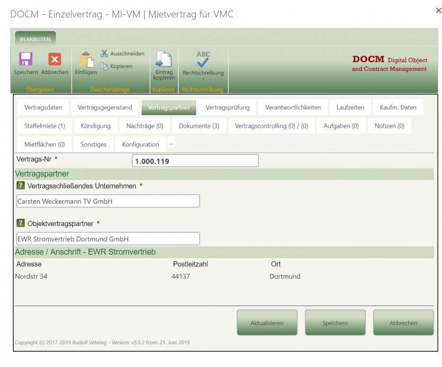Open Staffelmiete (1) tab
This screenshot has width=442, height=367.
pyautogui.click(x=44, y=126)
